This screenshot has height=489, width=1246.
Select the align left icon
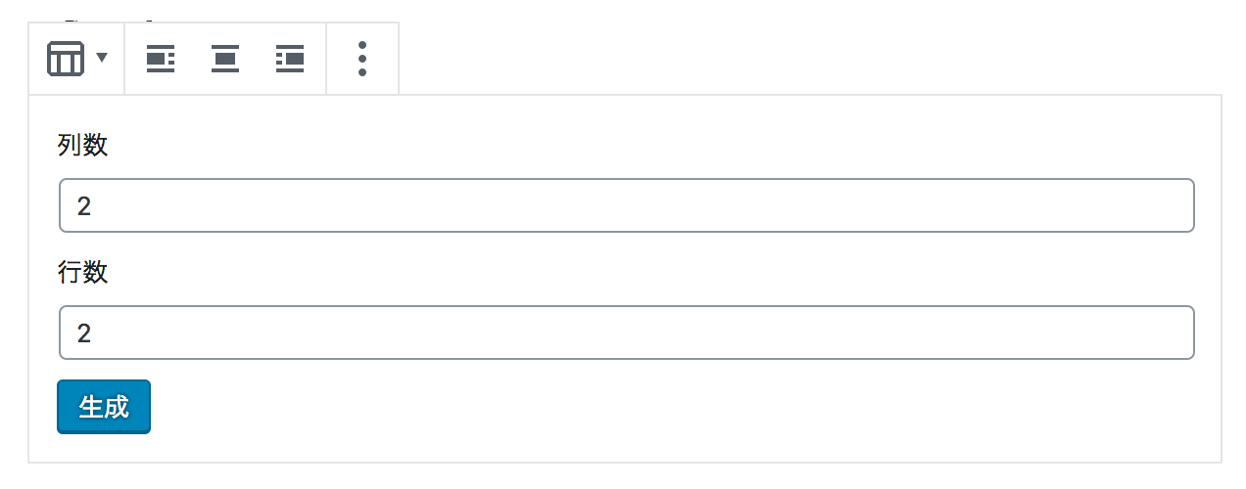(x=161, y=59)
